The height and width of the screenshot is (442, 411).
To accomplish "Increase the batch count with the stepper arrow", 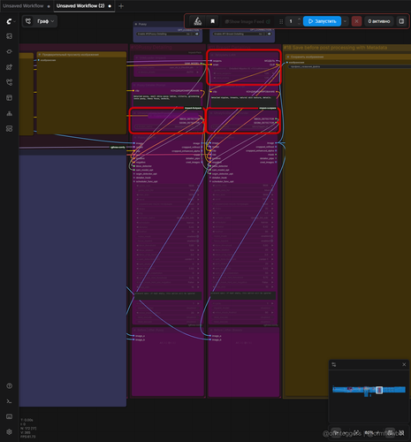I will click(x=300, y=19).
